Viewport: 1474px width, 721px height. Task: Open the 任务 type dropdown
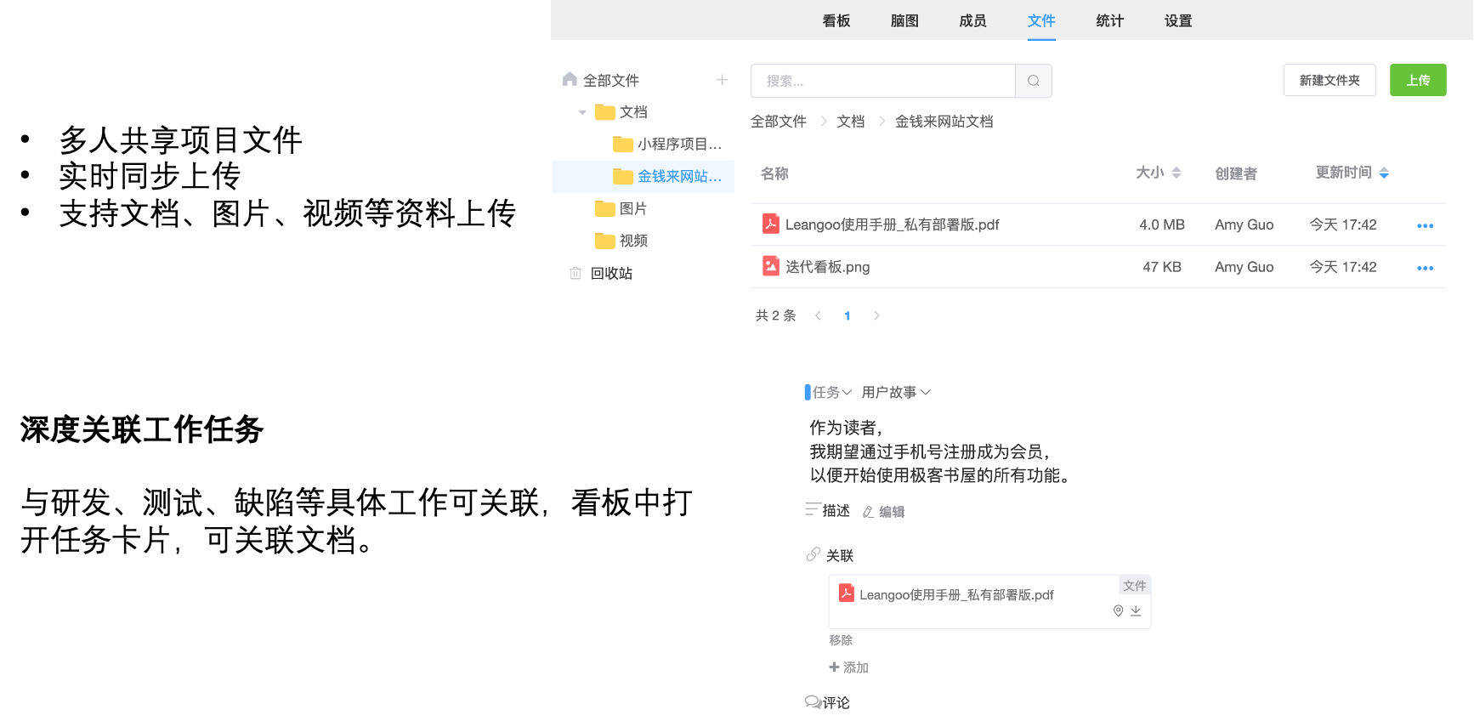(831, 392)
